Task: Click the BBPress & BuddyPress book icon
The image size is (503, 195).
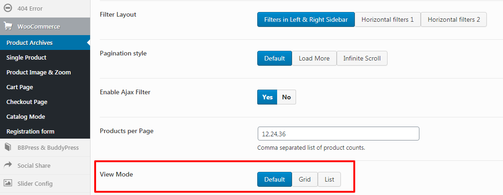Action: [8, 147]
